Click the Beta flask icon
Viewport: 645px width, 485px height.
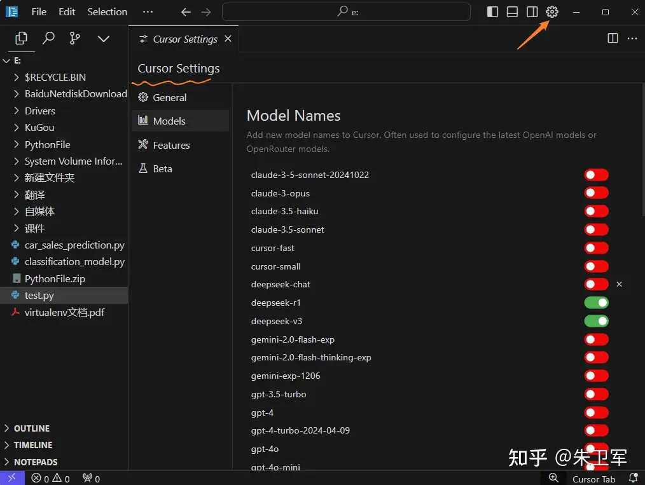142,168
